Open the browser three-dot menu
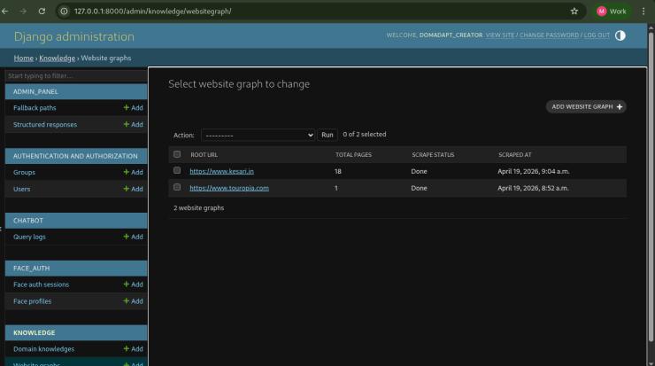This screenshot has height=366, width=655. click(x=643, y=12)
